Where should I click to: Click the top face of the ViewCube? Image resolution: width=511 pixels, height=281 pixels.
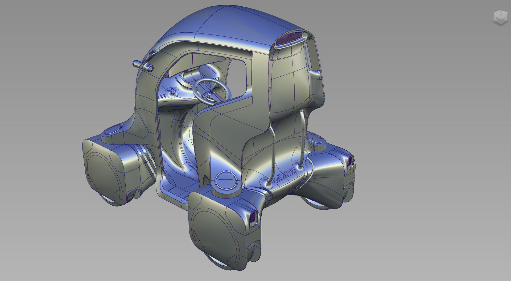pyautogui.click(x=500, y=12)
